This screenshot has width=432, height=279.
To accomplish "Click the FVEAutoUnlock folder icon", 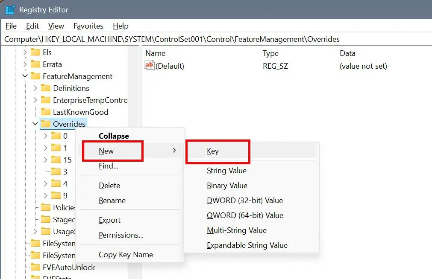I will (35, 267).
